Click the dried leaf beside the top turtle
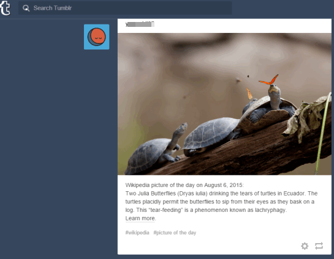This screenshot has height=259, width=334. pyautogui.click(x=306, y=118)
